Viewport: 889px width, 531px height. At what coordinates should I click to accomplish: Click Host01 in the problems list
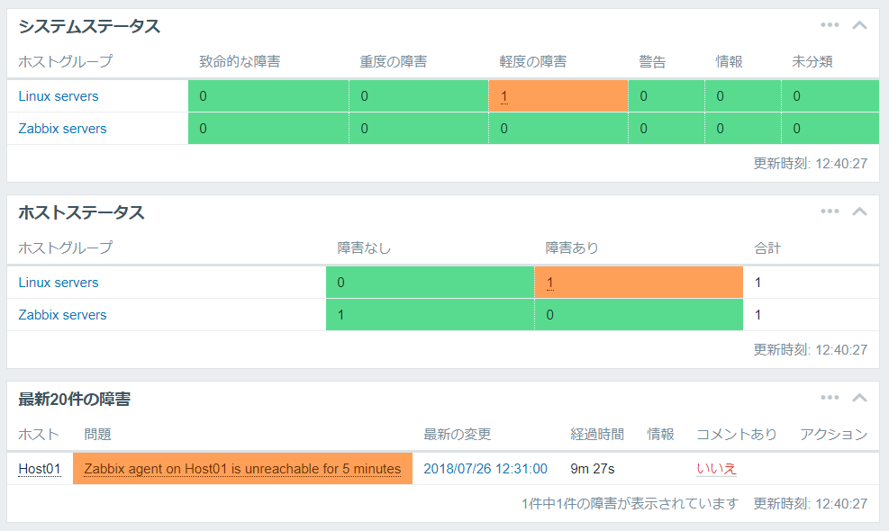pyautogui.click(x=40, y=469)
